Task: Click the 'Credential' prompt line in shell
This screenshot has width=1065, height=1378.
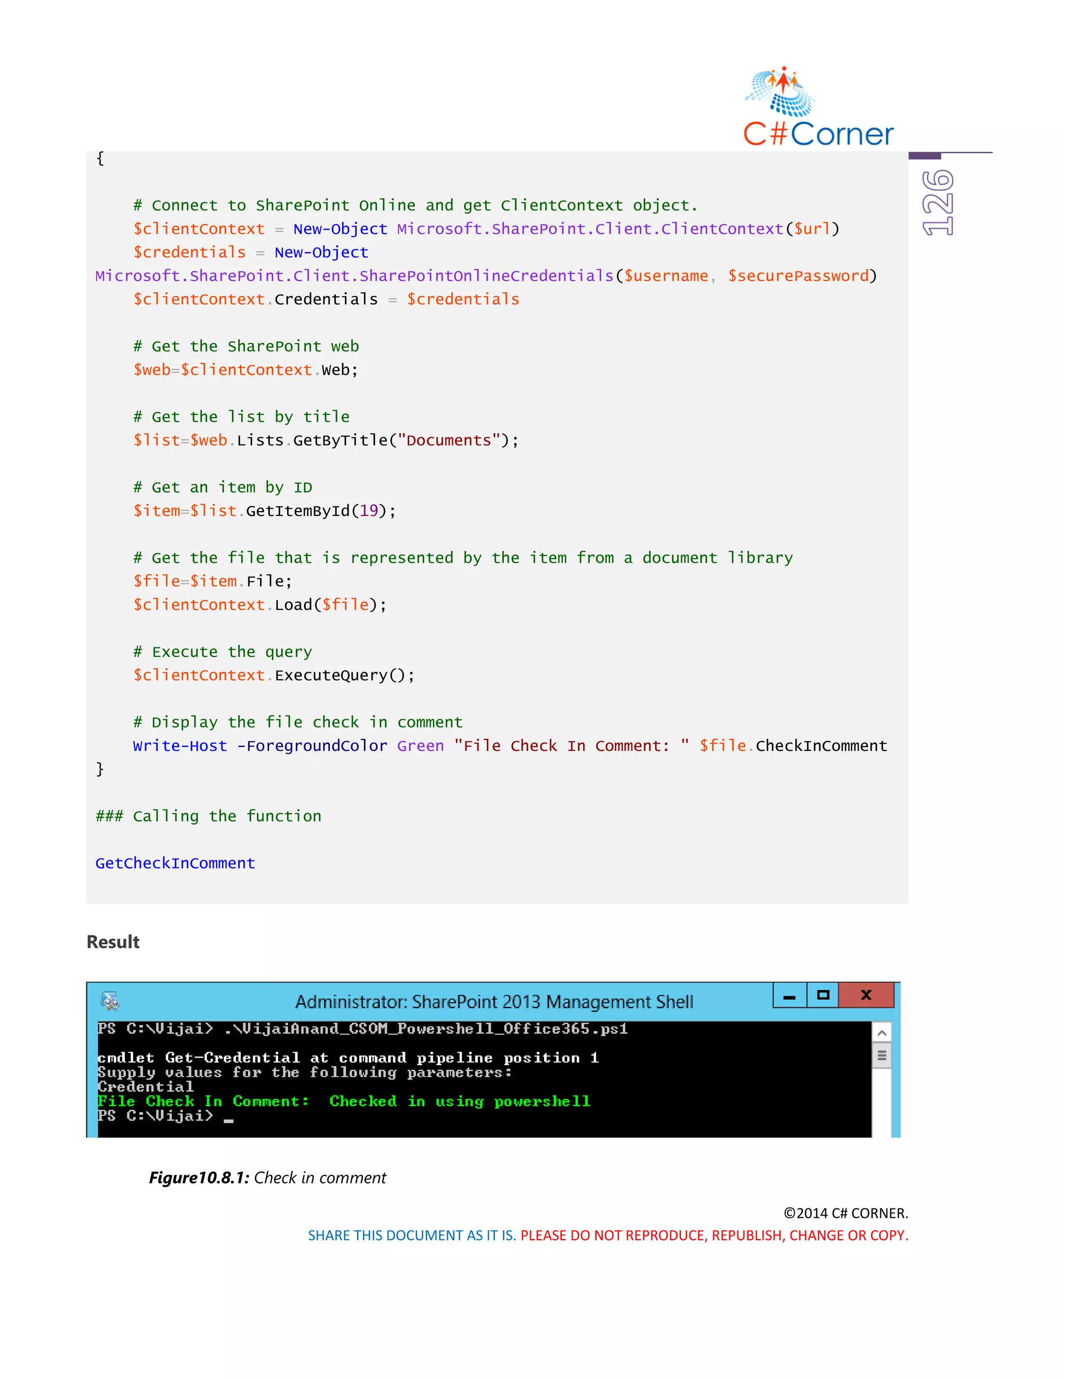Action: point(146,1087)
